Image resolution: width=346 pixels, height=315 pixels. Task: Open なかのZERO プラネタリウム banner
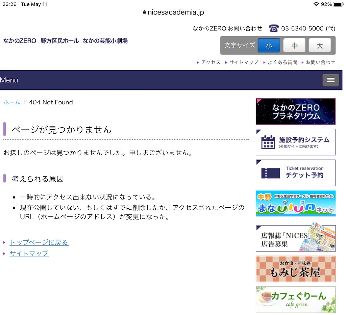click(x=295, y=111)
